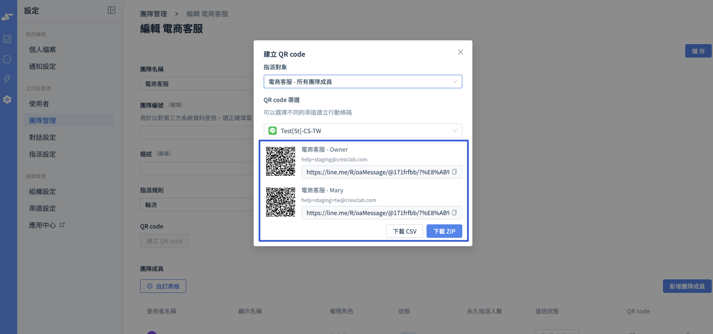
Task: Click help+staging+tw@cresclab.com email text
Action: click(x=339, y=200)
